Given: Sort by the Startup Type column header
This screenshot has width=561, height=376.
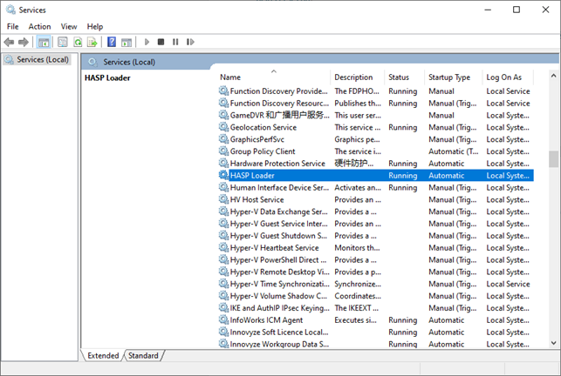Looking at the screenshot, I should (454, 77).
